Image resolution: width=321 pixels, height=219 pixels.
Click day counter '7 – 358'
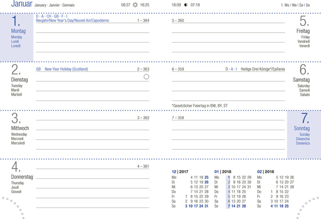[178, 118]
